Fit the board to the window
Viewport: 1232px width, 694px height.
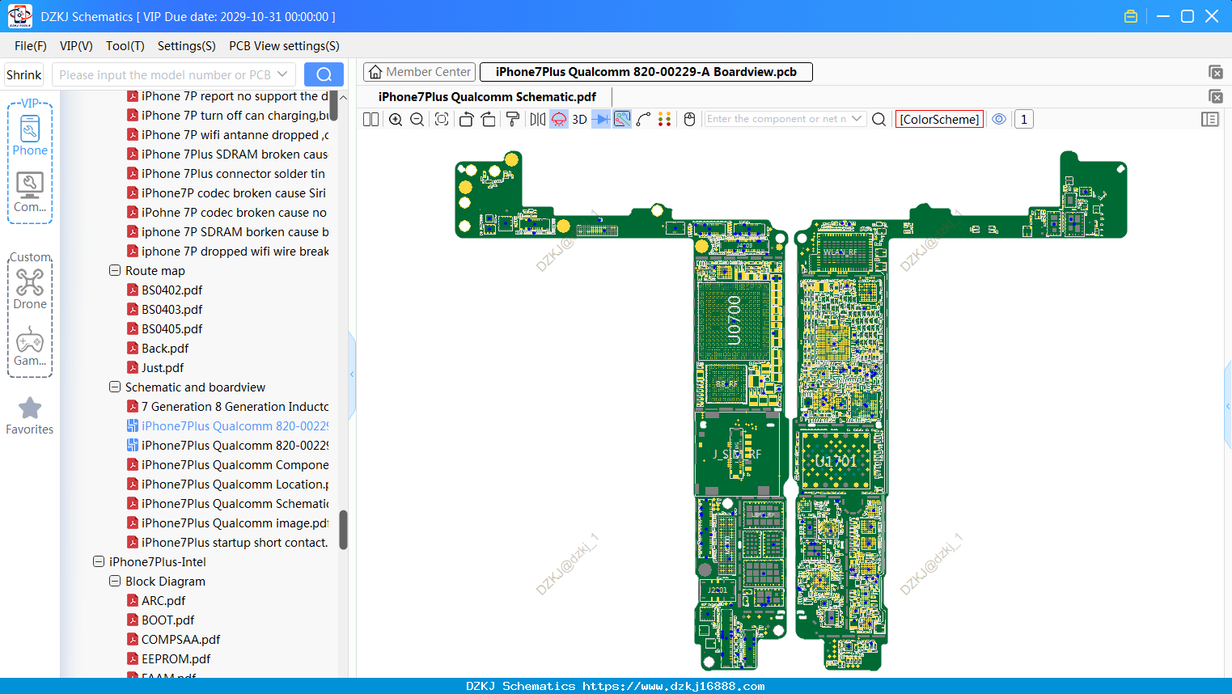click(442, 119)
